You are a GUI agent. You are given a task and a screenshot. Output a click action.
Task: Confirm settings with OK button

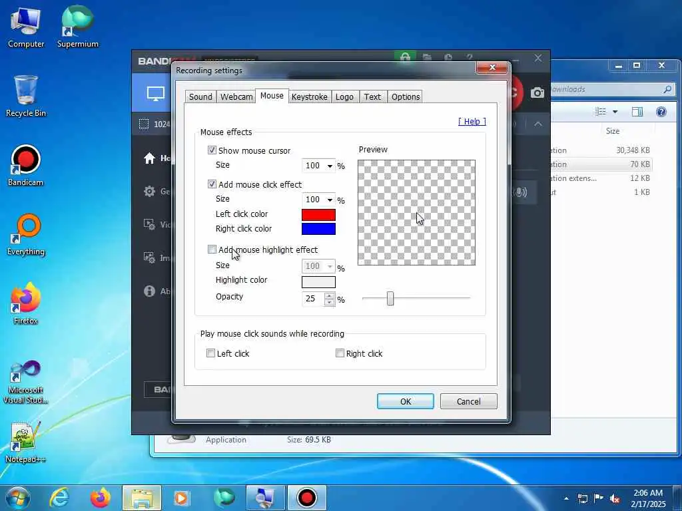(406, 401)
